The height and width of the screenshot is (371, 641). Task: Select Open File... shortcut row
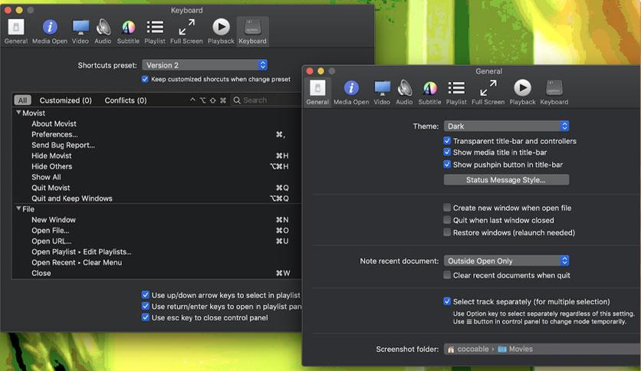157,231
